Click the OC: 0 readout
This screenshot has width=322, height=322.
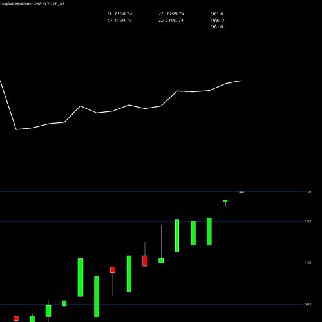coord(217,14)
